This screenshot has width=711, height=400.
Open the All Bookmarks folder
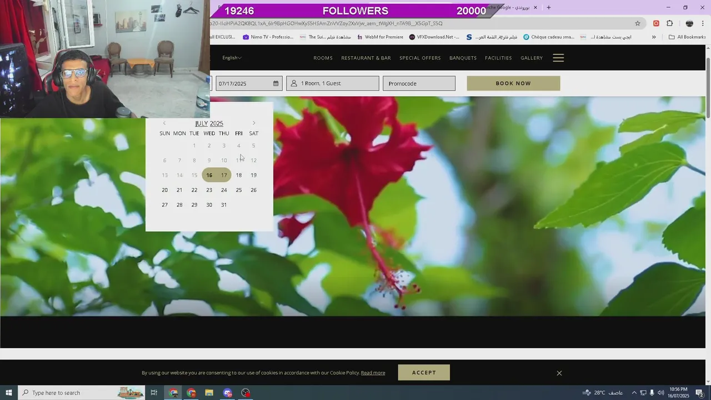pos(687,37)
